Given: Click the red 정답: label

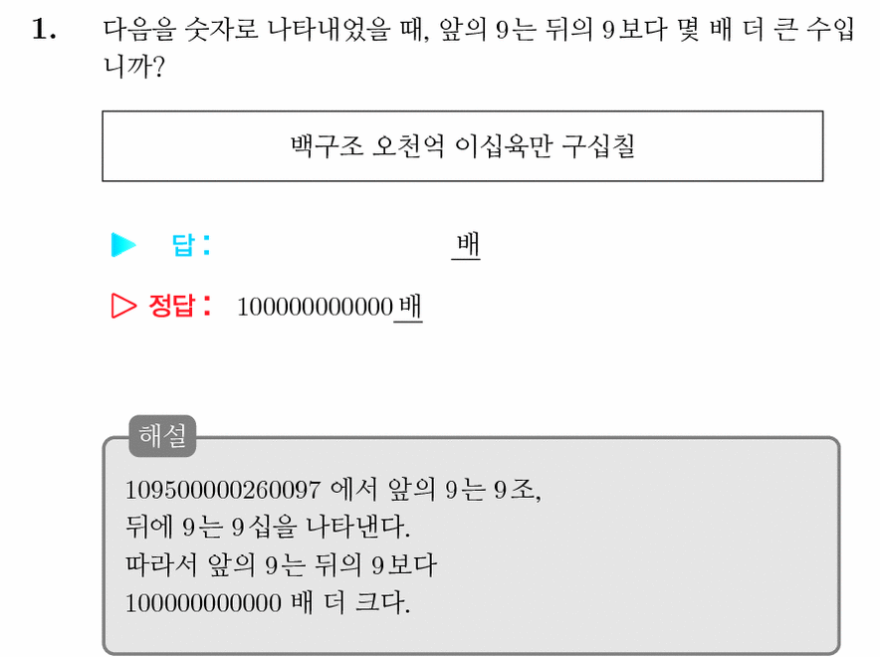Looking at the screenshot, I should pyautogui.click(x=179, y=306).
